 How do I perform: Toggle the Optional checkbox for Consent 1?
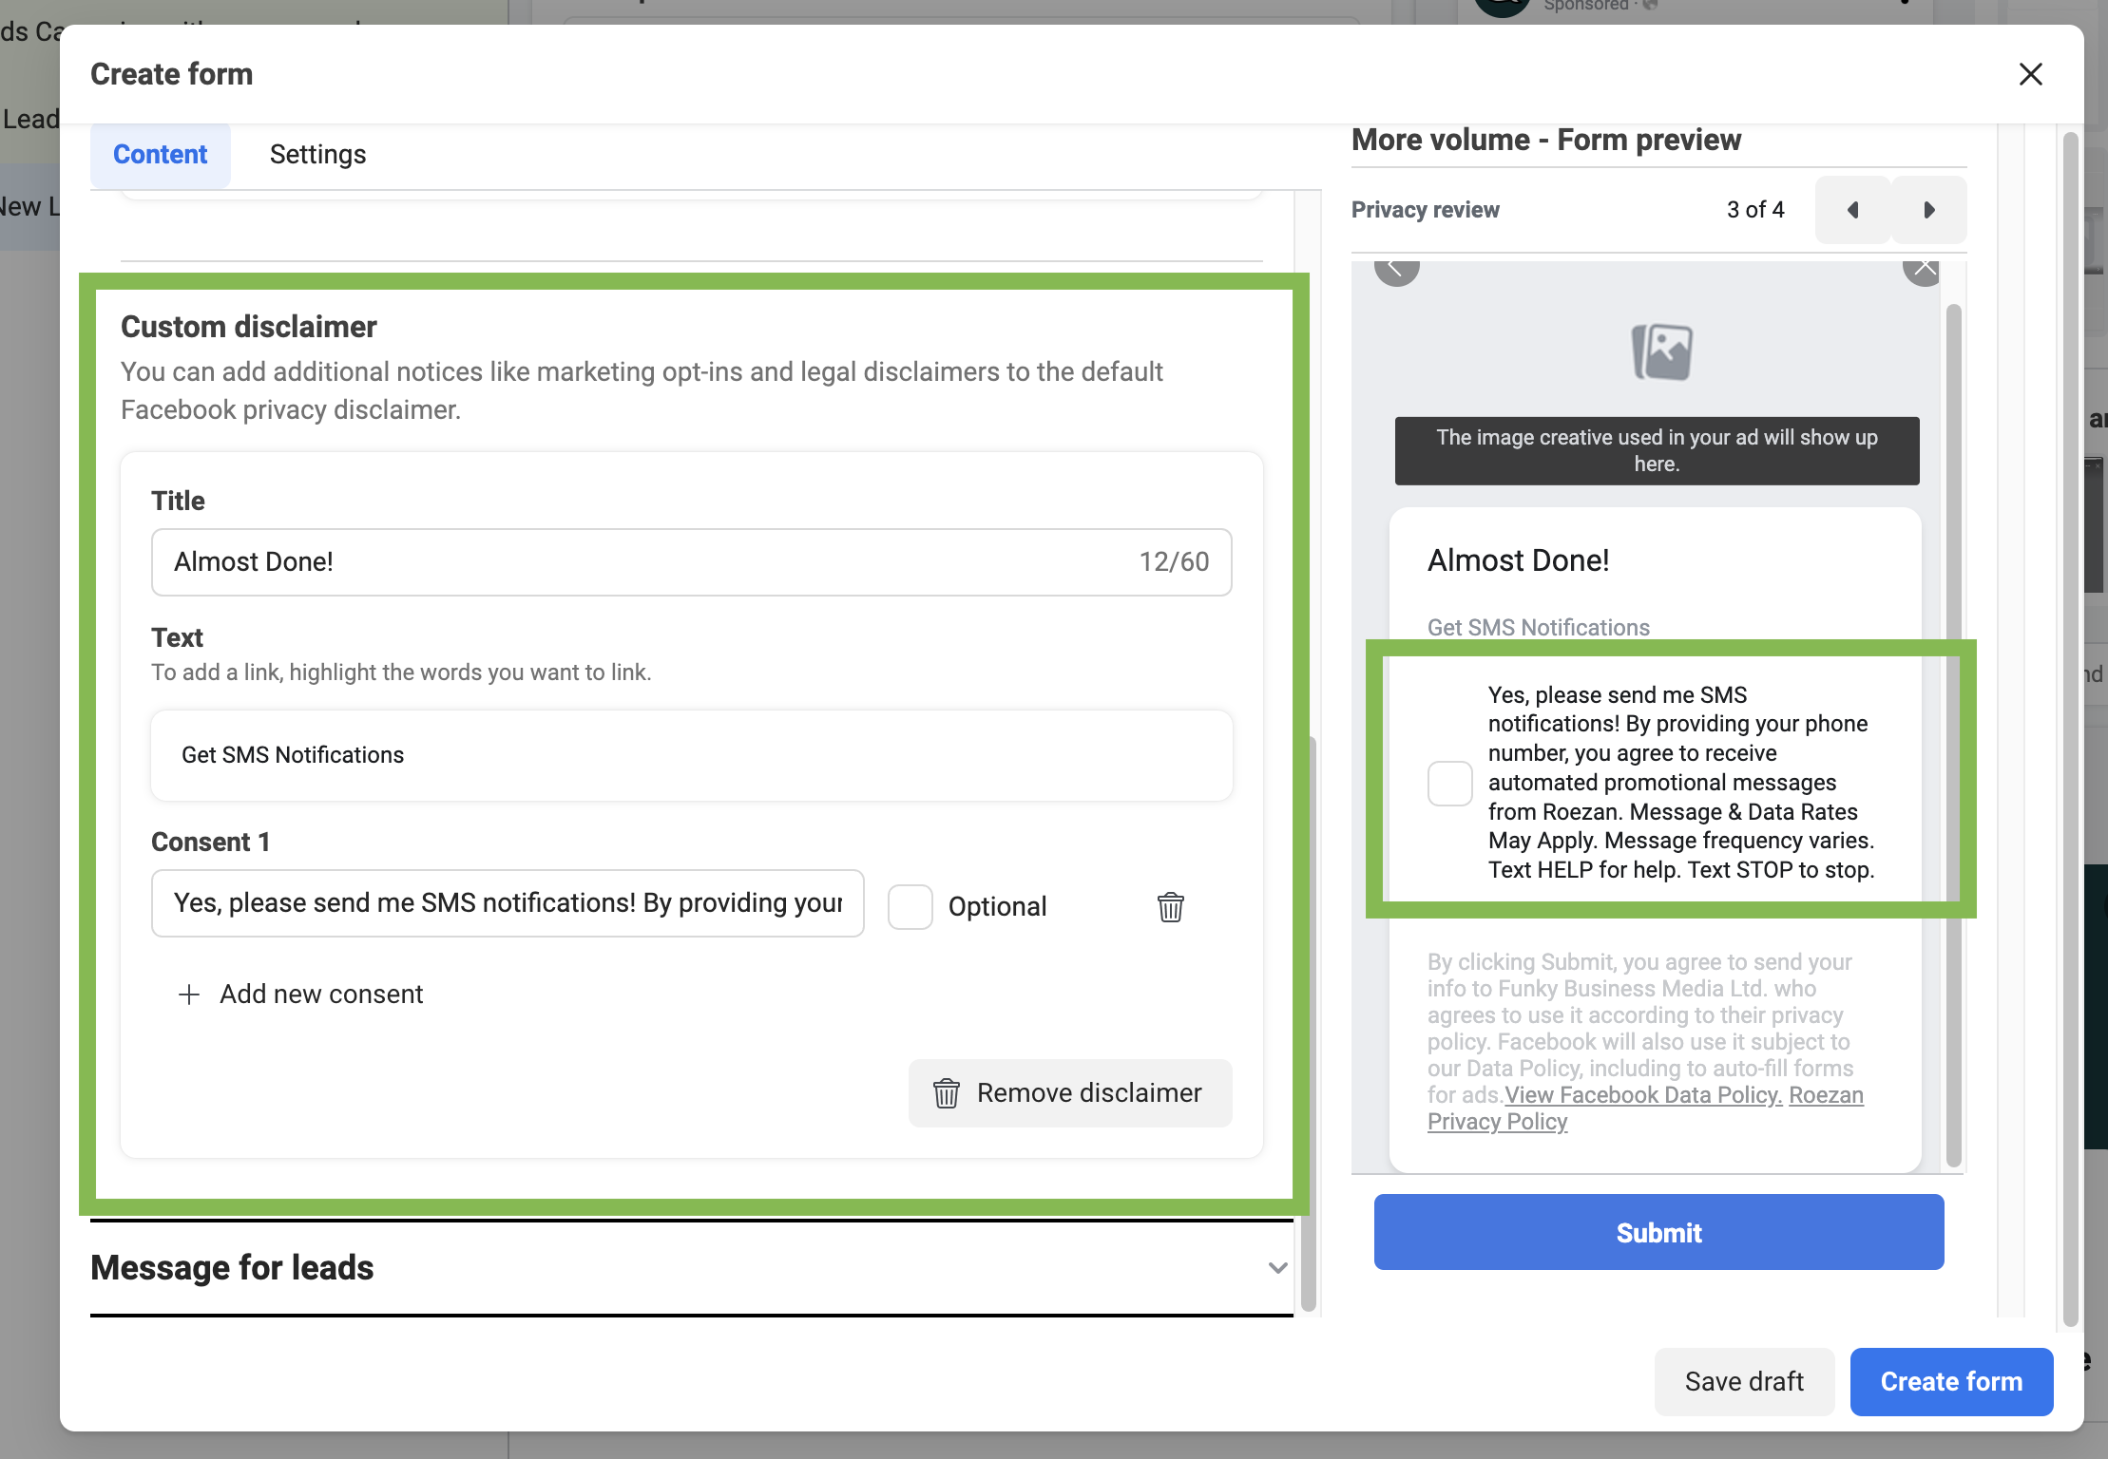coord(910,906)
